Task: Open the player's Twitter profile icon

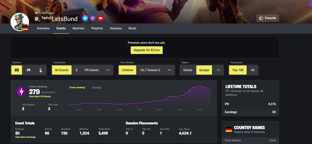Action: [x=85, y=18]
